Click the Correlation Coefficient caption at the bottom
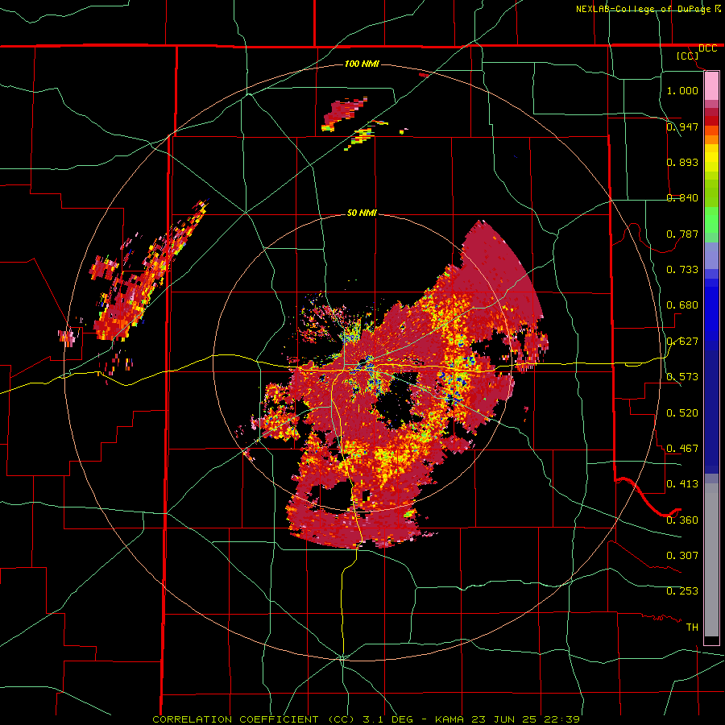725x725 pixels. pos(366,719)
